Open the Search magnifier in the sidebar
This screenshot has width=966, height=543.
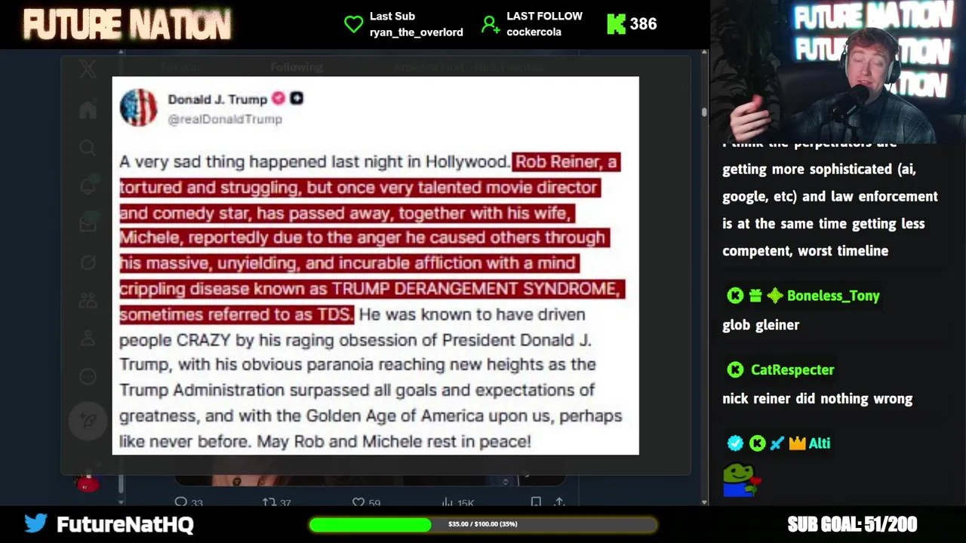88,148
